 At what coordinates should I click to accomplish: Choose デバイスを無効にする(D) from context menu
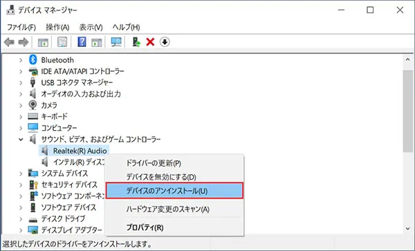tap(174, 177)
